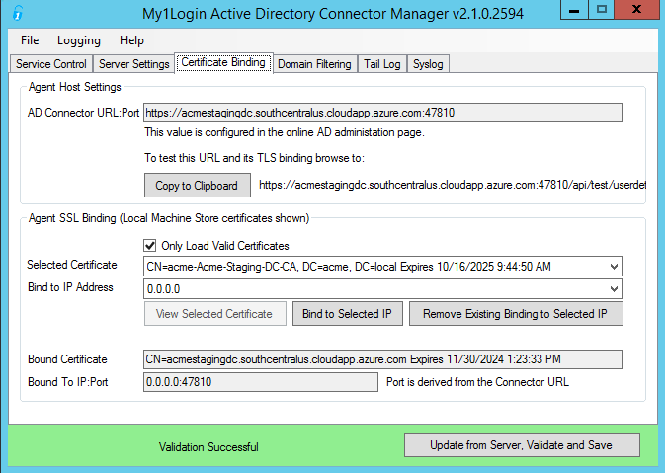The width and height of the screenshot is (665, 473).
Task: Click the Bind to Selected IP button
Action: [x=348, y=314]
